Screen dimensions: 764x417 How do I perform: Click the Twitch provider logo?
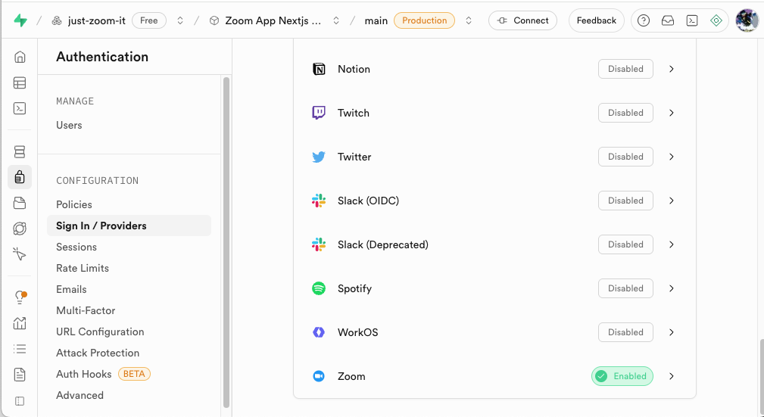pos(319,113)
